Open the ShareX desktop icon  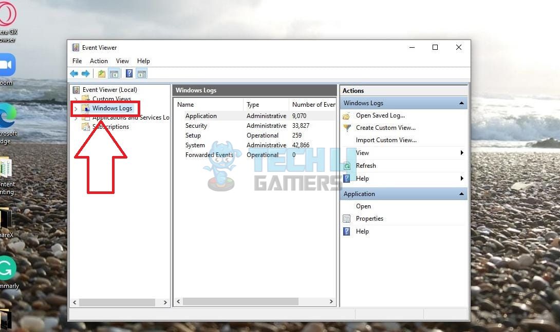coord(5,218)
